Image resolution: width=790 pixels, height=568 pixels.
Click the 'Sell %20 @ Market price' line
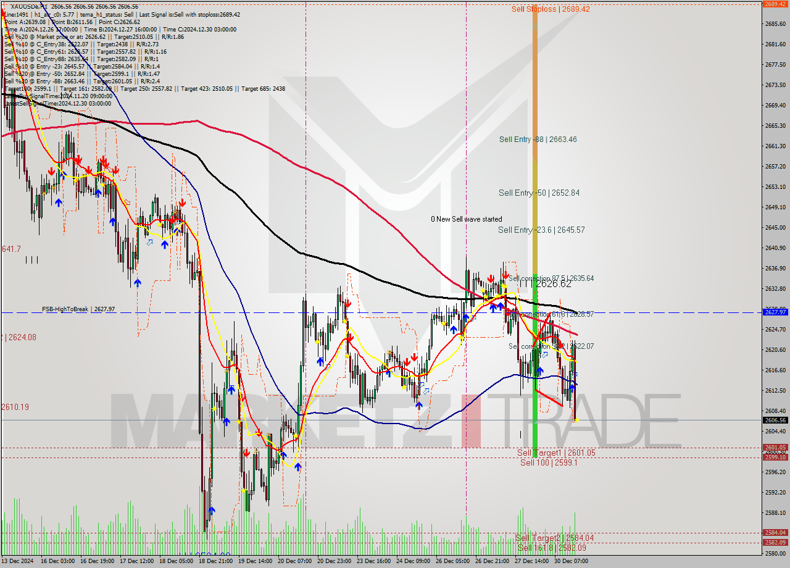94,36
